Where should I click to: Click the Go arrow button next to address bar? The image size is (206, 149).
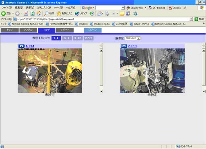(196, 19)
